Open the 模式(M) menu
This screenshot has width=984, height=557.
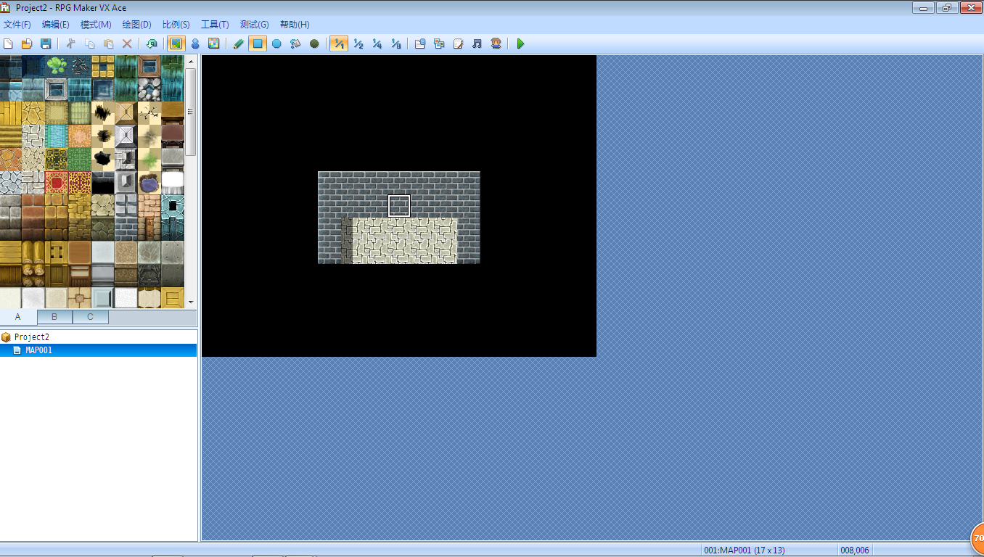click(x=96, y=25)
